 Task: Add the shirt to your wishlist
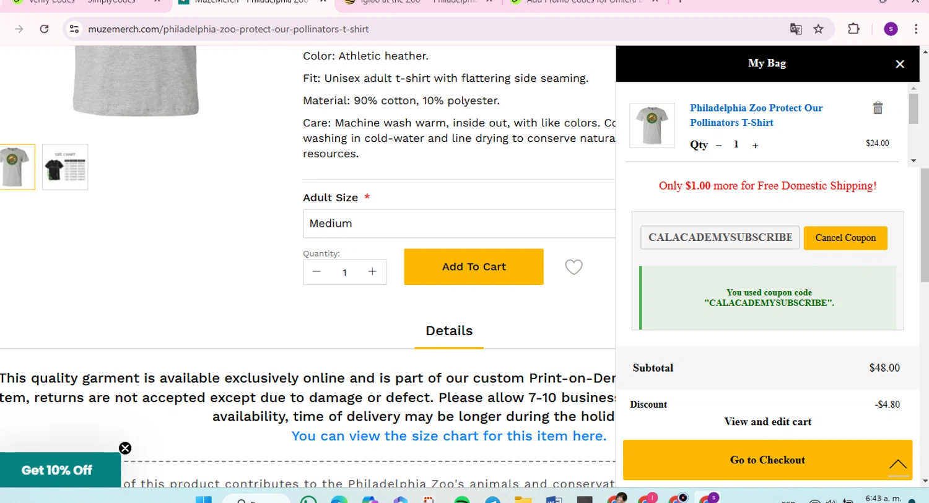coord(574,267)
